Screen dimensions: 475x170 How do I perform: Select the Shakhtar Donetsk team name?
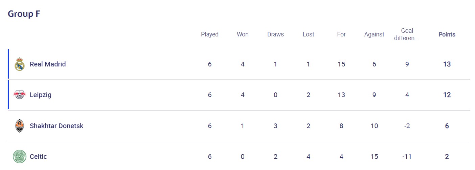click(56, 126)
